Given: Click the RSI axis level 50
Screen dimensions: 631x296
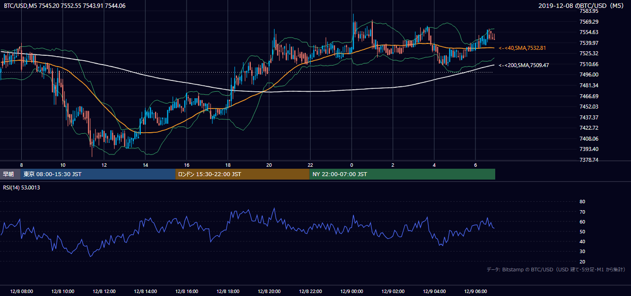Looking at the screenshot, I should click(x=582, y=231).
